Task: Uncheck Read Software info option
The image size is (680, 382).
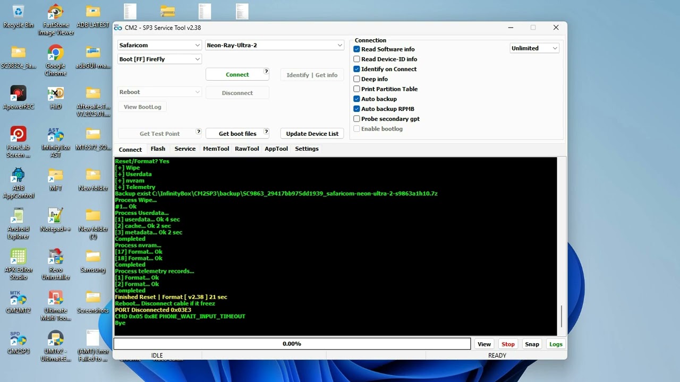Action: coord(356,49)
